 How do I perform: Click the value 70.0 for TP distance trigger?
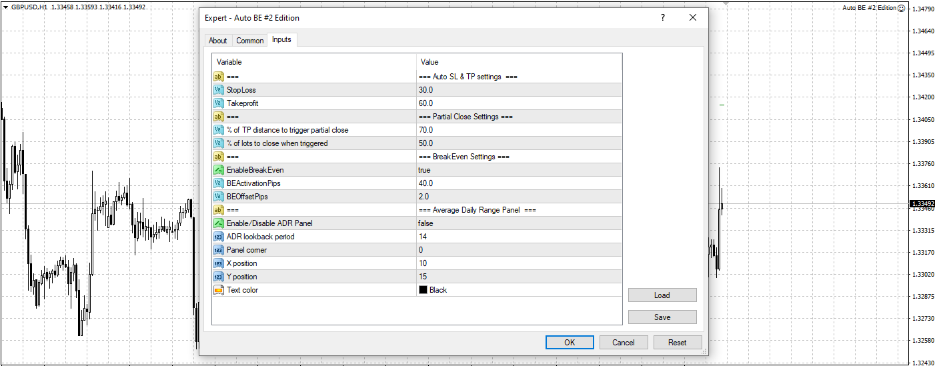[x=425, y=130]
